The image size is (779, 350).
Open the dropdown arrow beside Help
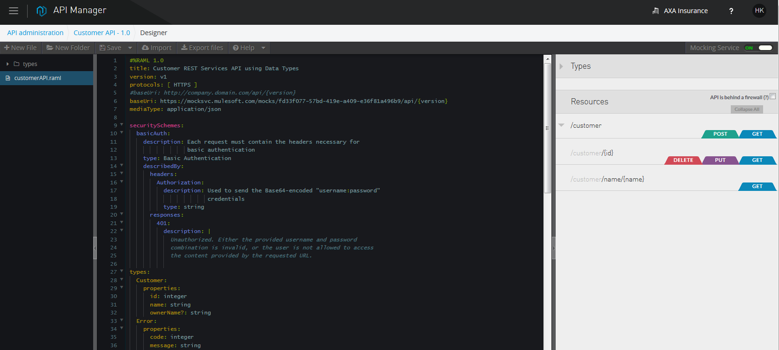264,48
